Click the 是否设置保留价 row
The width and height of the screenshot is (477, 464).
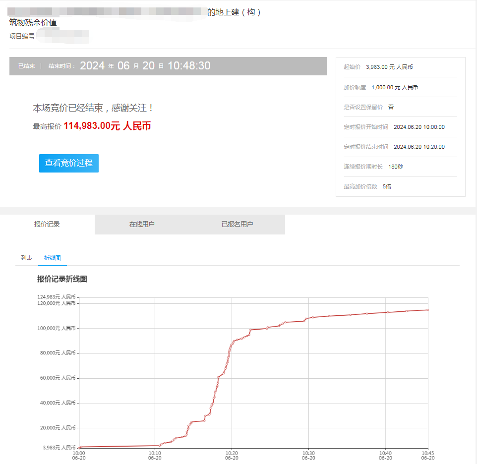[369, 107]
